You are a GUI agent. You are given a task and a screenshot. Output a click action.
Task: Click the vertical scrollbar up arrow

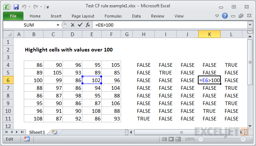point(250,36)
